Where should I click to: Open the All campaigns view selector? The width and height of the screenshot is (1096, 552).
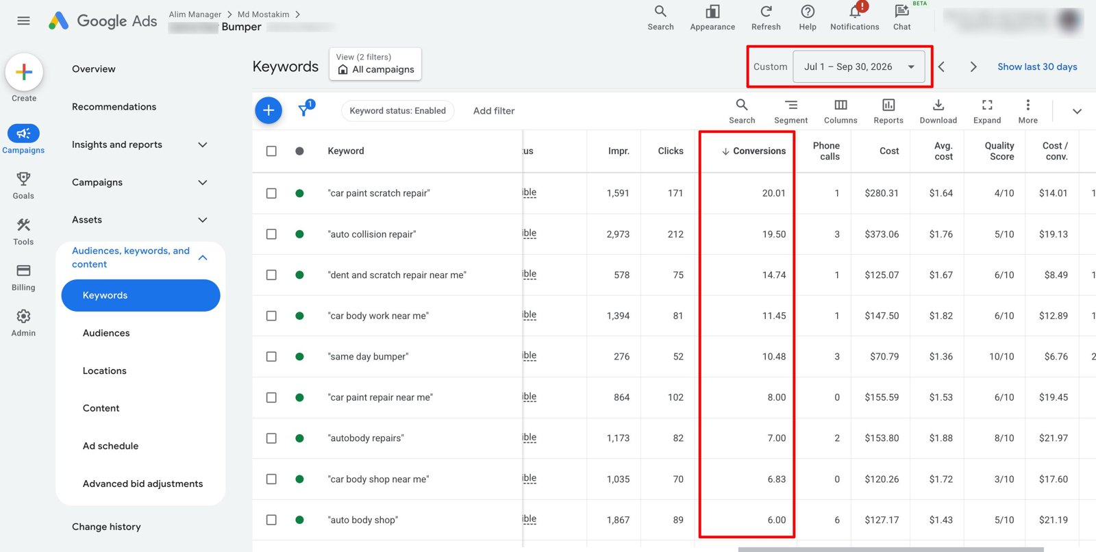pos(375,64)
